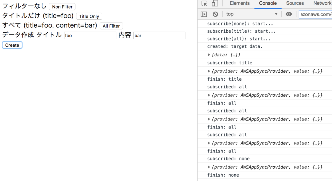Click the 'タイトルだけ (title=foo)' label
Image resolution: width=332 pixels, height=181 pixels.
38,16
